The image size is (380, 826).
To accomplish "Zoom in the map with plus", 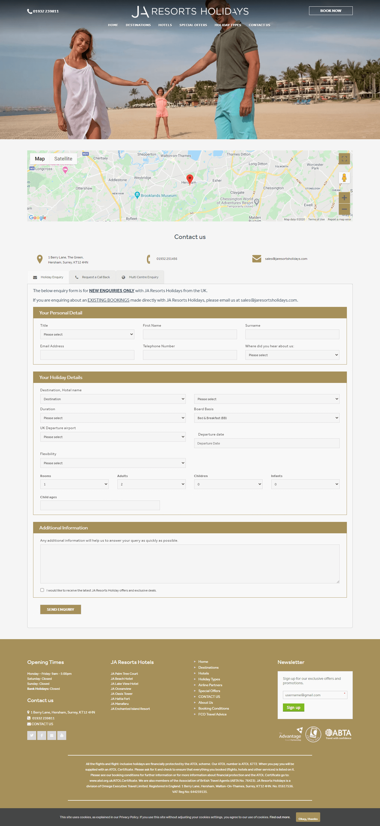I will [x=344, y=197].
